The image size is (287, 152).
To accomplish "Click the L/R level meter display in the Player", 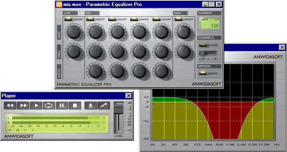I will (x=57, y=123).
